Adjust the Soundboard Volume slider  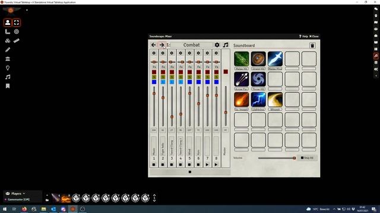pyautogui.click(x=277, y=158)
